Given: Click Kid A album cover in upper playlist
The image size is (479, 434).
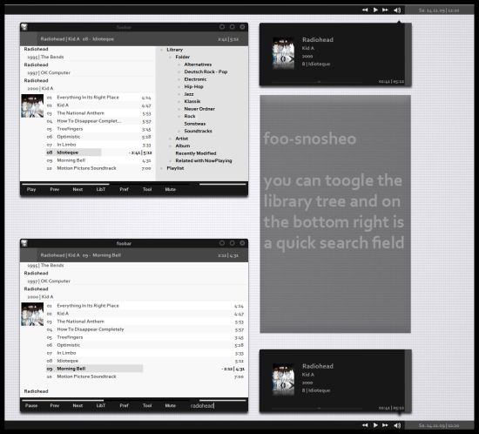Looking at the screenshot, I should tap(32, 106).
